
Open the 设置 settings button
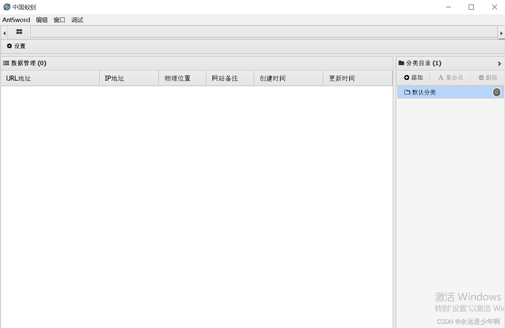(x=16, y=46)
